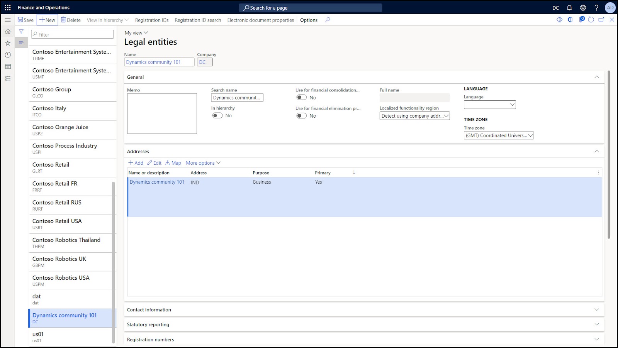Click the Map address button

click(x=173, y=163)
